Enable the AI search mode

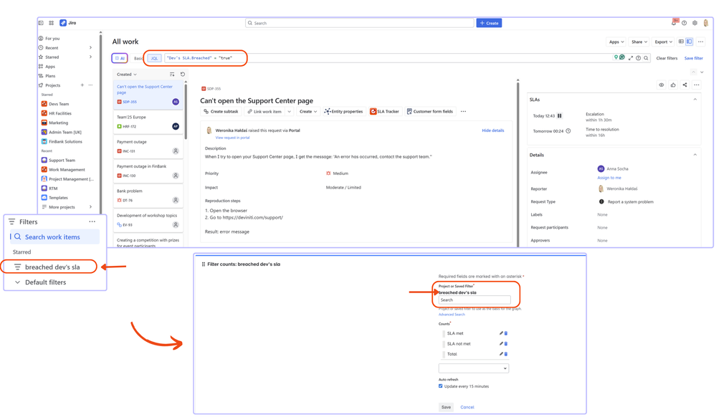120,58
